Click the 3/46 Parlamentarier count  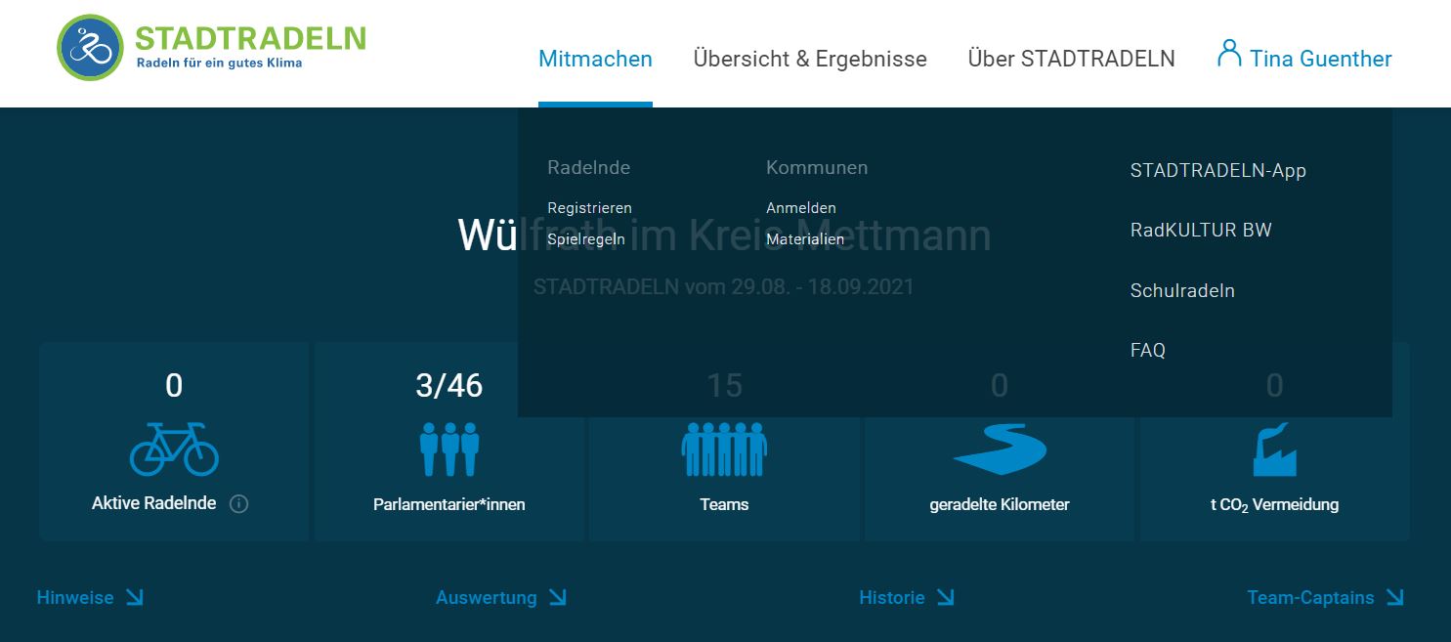449,385
